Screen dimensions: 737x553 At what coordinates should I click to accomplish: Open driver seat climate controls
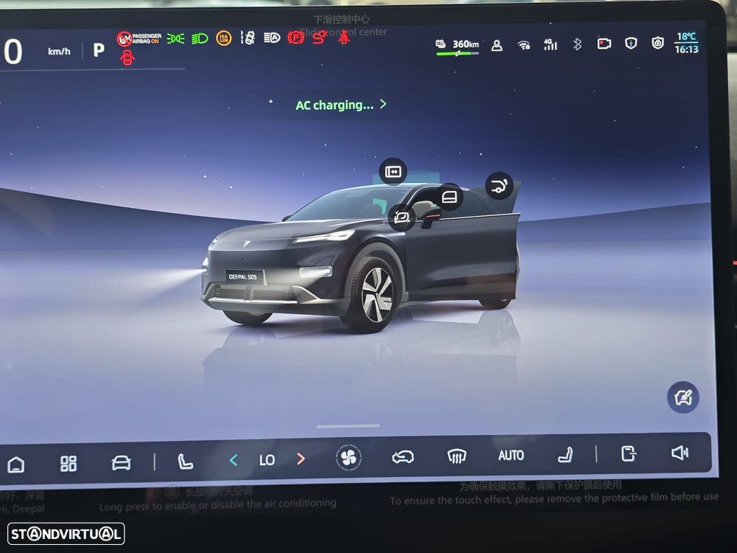click(185, 462)
